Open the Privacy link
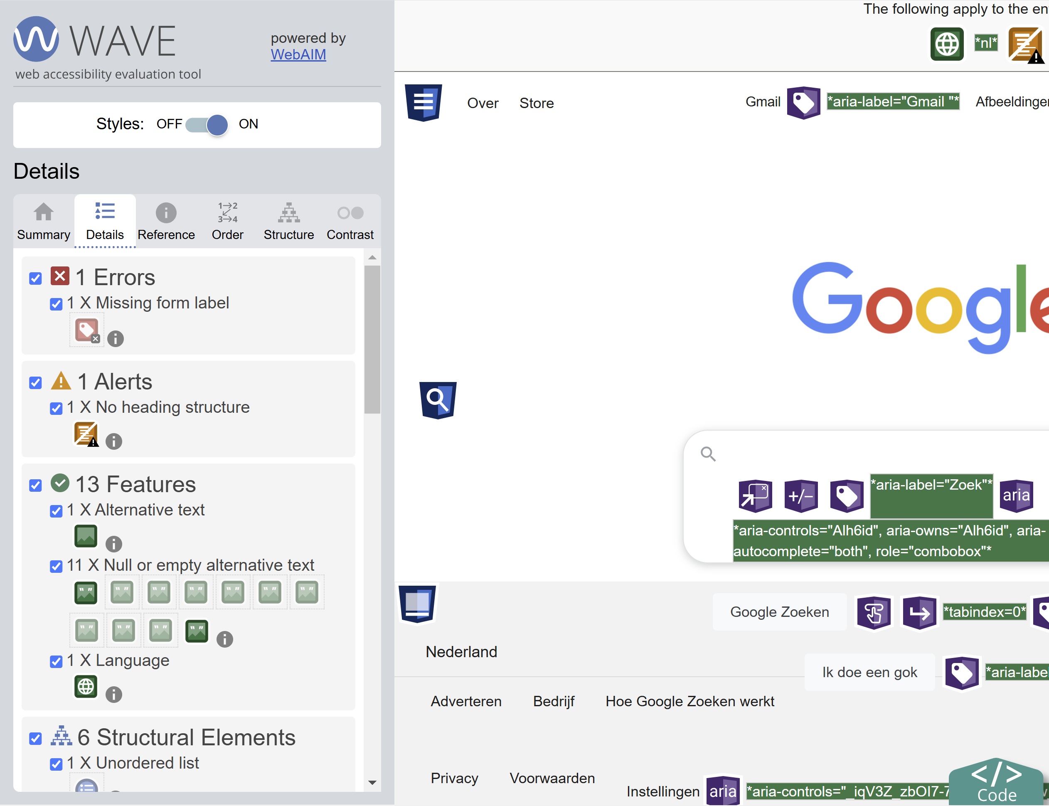Image resolution: width=1049 pixels, height=806 pixels. 454,778
